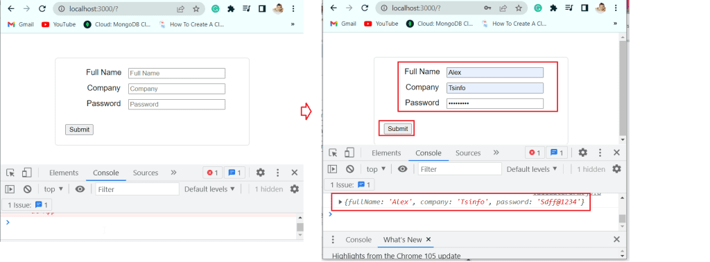
Task: Click Back arrow in the filled-form browser window
Action: click(x=334, y=8)
